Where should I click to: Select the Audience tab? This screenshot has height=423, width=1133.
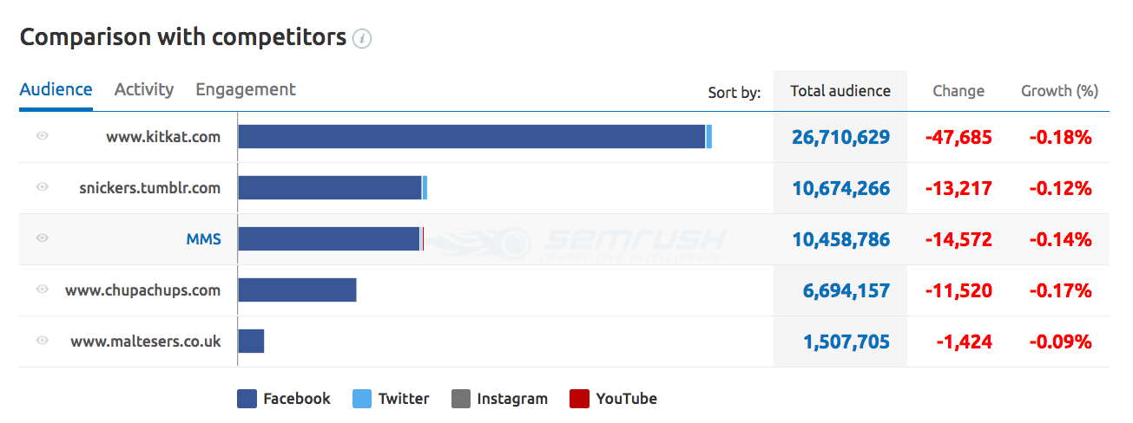click(x=56, y=89)
